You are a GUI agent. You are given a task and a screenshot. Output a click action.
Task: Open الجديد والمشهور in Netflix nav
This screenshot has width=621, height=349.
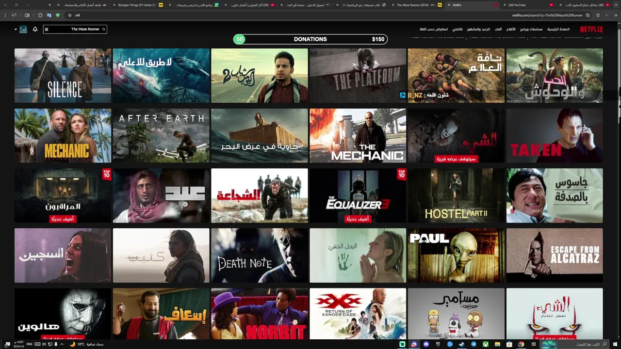[478, 29]
